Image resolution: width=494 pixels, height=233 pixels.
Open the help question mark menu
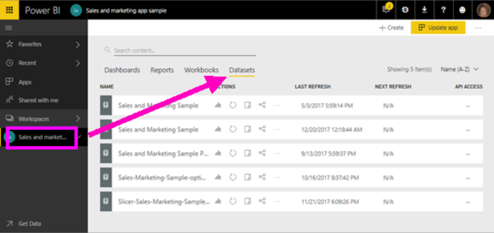tap(444, 10)
